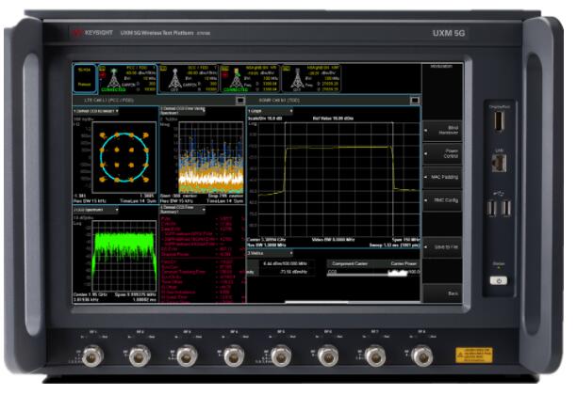Viewport: 577px width, 395px height.
Task: Click the Sweep 1.33 ms readout
Action: [394, 245]
